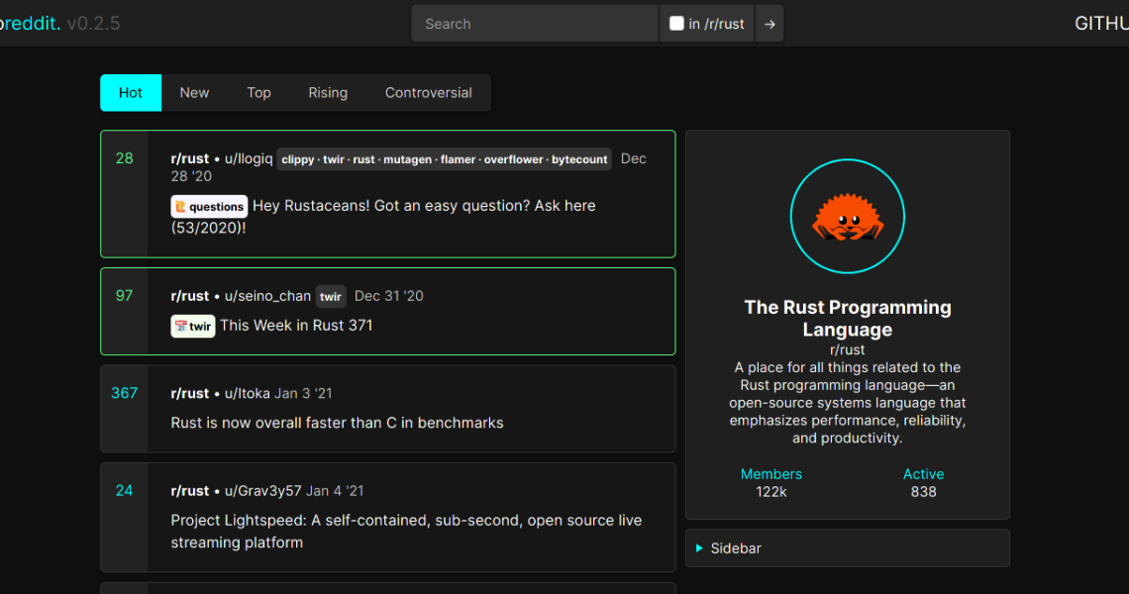Screen dimensions: 1129x594
Task: Open the GitHub link in header
Action: coord(1100,24)
